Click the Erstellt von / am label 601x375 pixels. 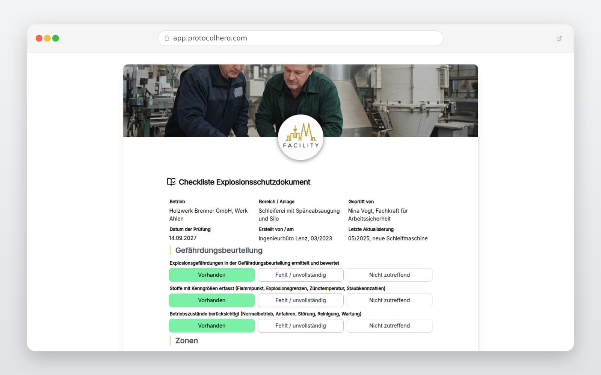point(276,229)
